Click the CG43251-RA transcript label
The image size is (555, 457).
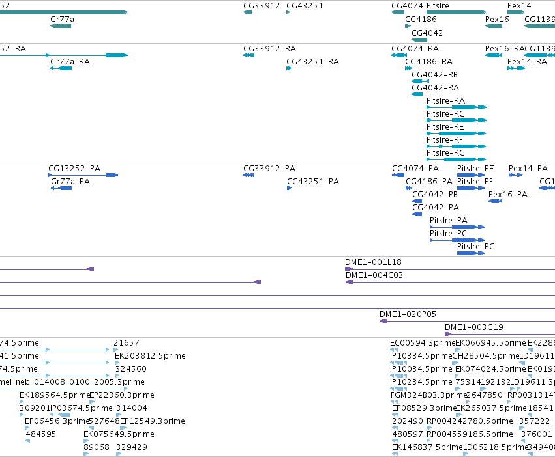312,61
